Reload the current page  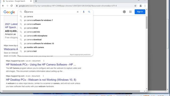click(x=12, y=6)
